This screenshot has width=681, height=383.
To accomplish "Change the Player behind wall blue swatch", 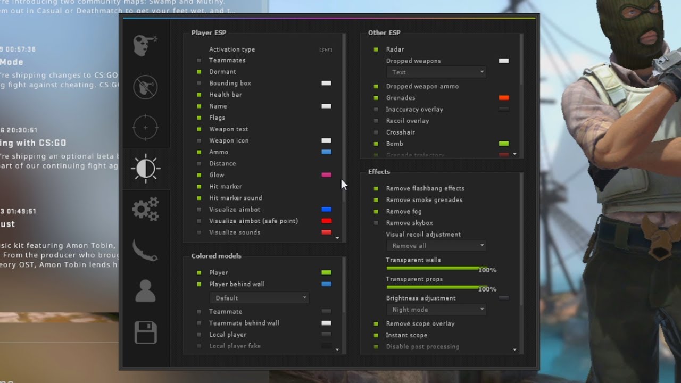I will [x=327, y=284].
